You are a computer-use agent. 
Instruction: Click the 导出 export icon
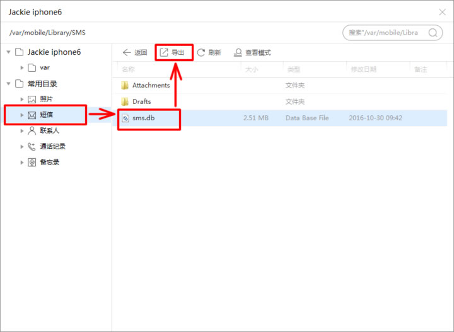tap(164, 52)
